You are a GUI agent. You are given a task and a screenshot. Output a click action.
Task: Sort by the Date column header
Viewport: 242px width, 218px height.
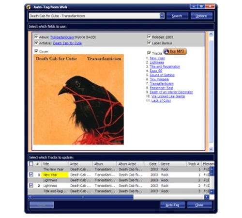[151, 164]
